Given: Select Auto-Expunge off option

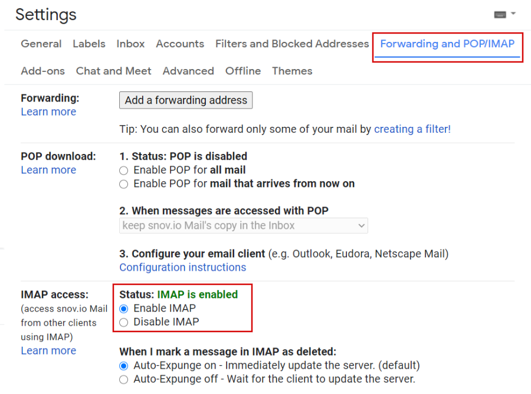Looking at the screenshot, I should [x=124, y=379].
